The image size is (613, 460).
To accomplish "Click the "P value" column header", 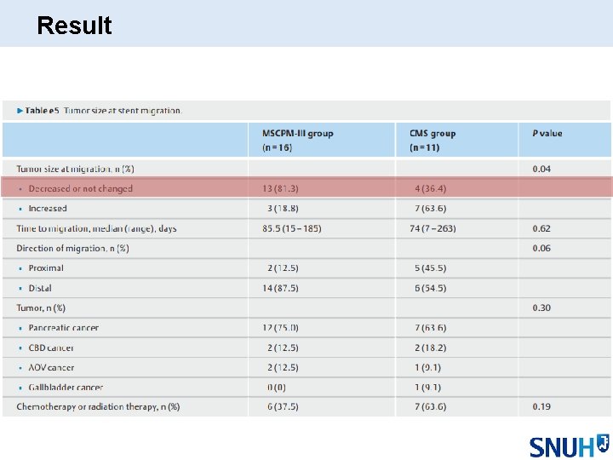I will click(547, 134).
